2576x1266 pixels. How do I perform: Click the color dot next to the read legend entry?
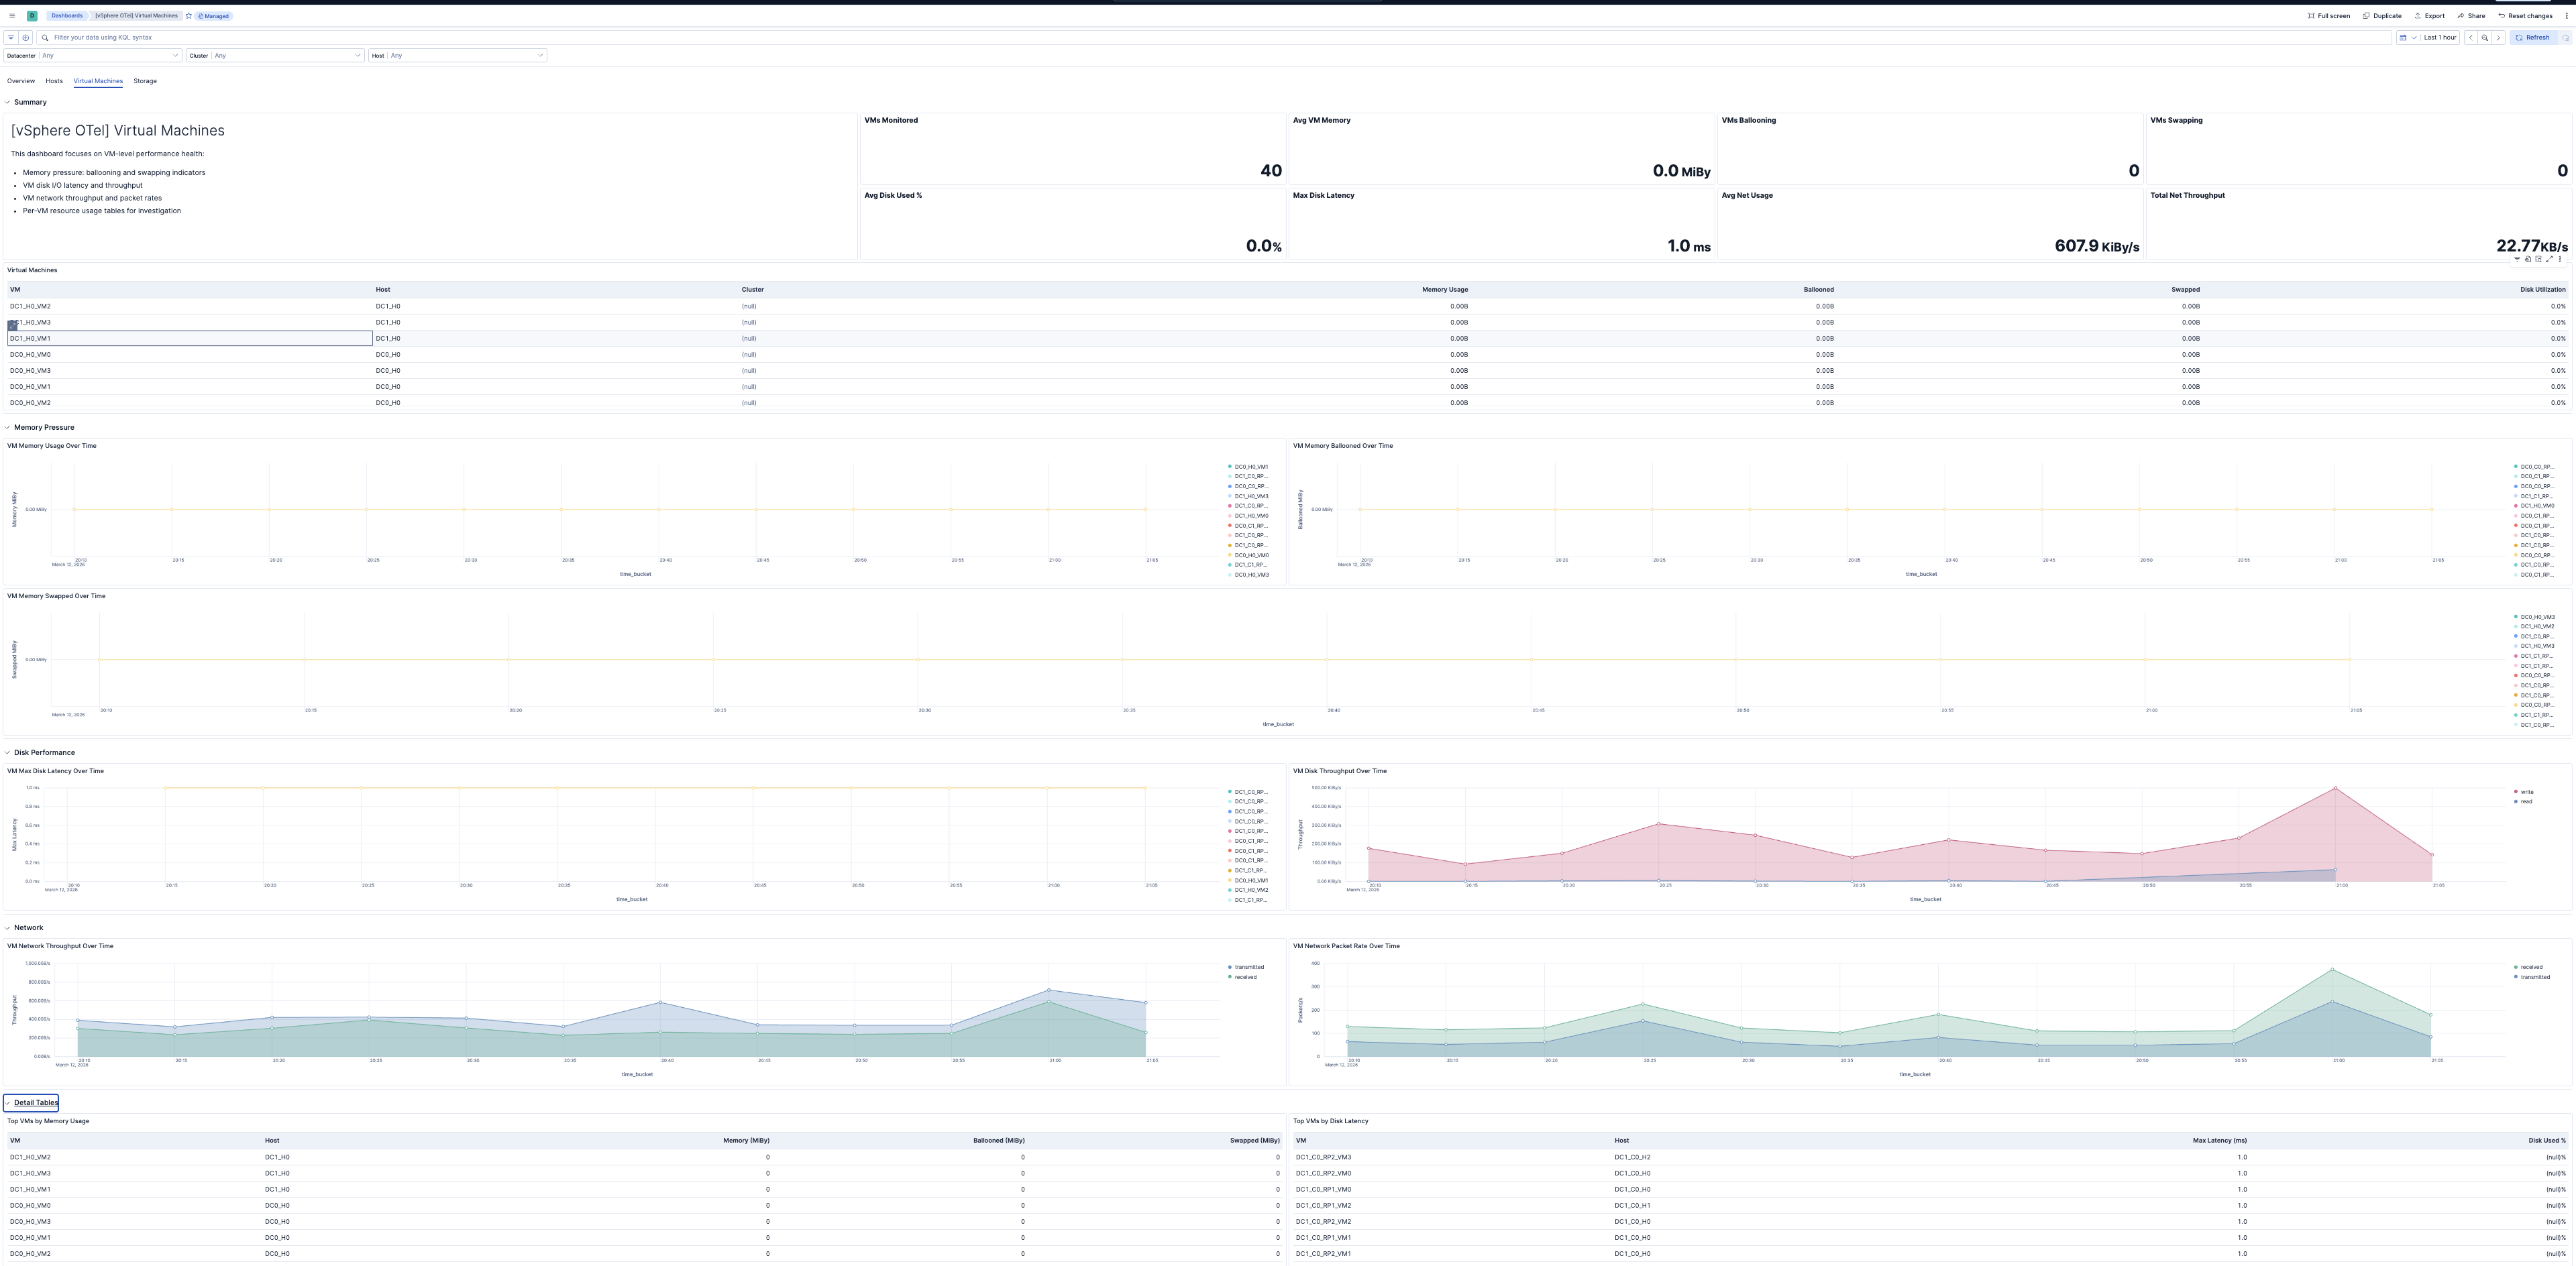[2517, 801]
